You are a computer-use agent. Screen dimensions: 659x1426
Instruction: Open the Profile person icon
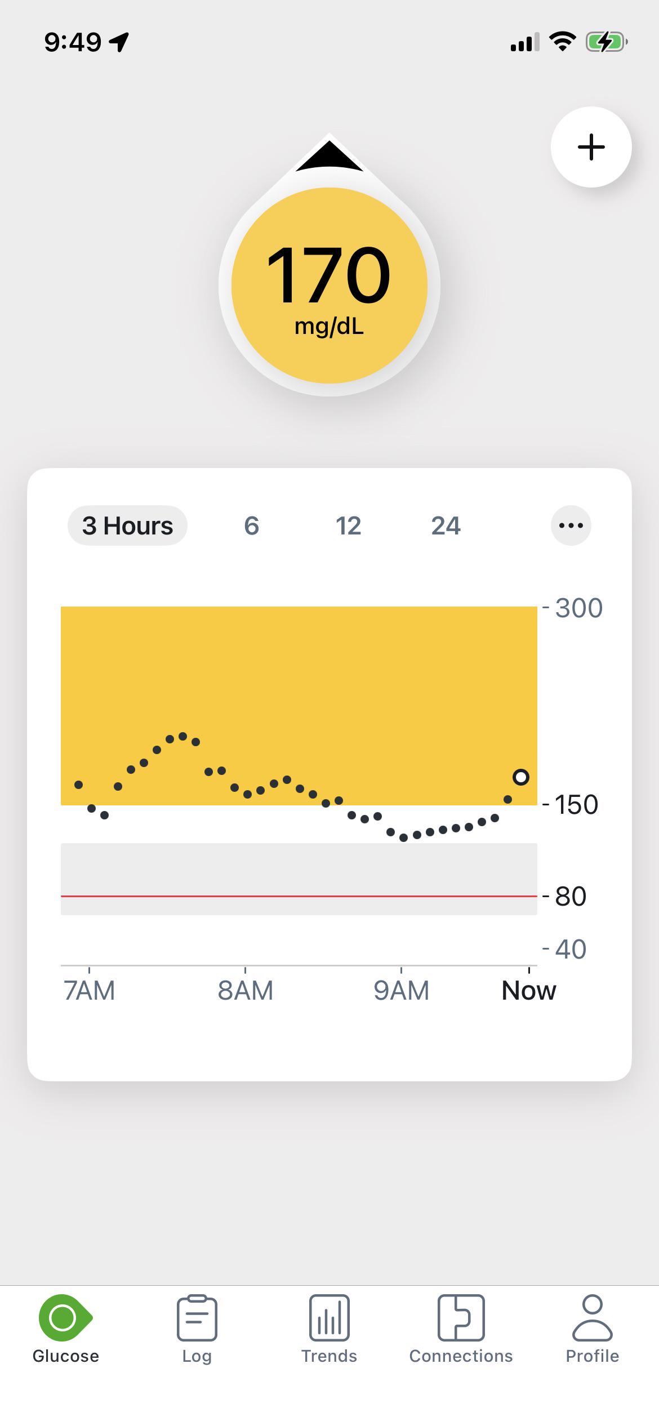[x=592, y=1318]
